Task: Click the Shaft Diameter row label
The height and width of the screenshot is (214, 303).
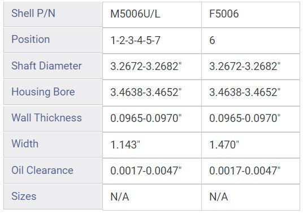Action: pos(53,66)
